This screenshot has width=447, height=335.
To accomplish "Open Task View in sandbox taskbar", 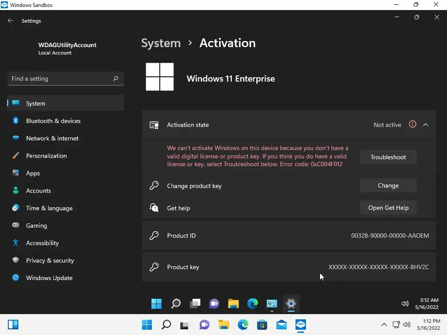I will (195, 304).
